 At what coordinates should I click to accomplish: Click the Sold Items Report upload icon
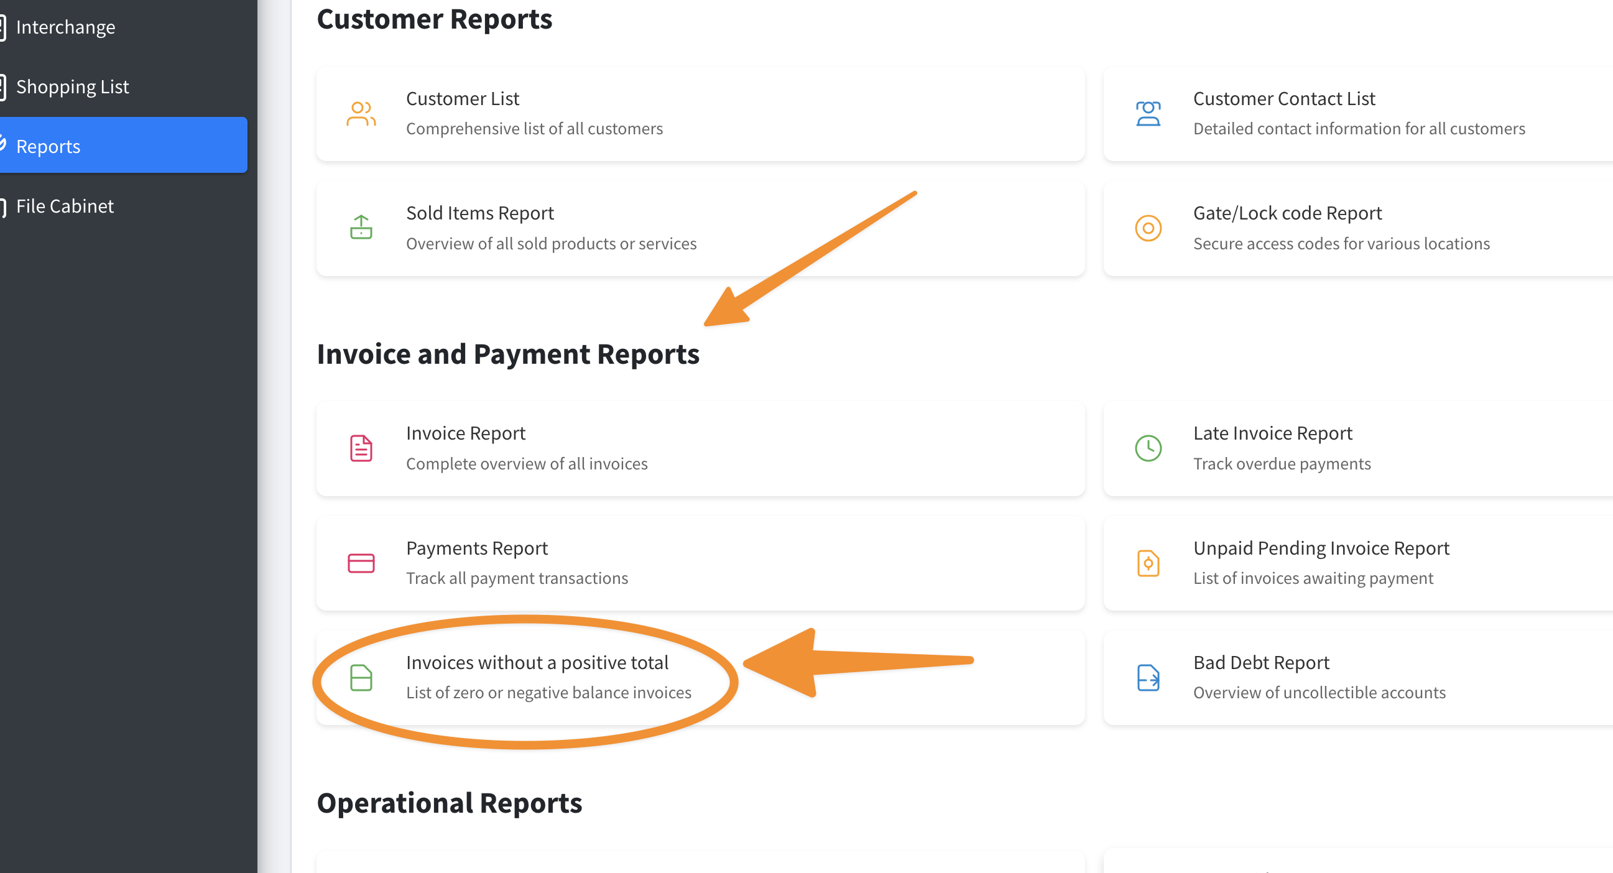tap(361, 228)
